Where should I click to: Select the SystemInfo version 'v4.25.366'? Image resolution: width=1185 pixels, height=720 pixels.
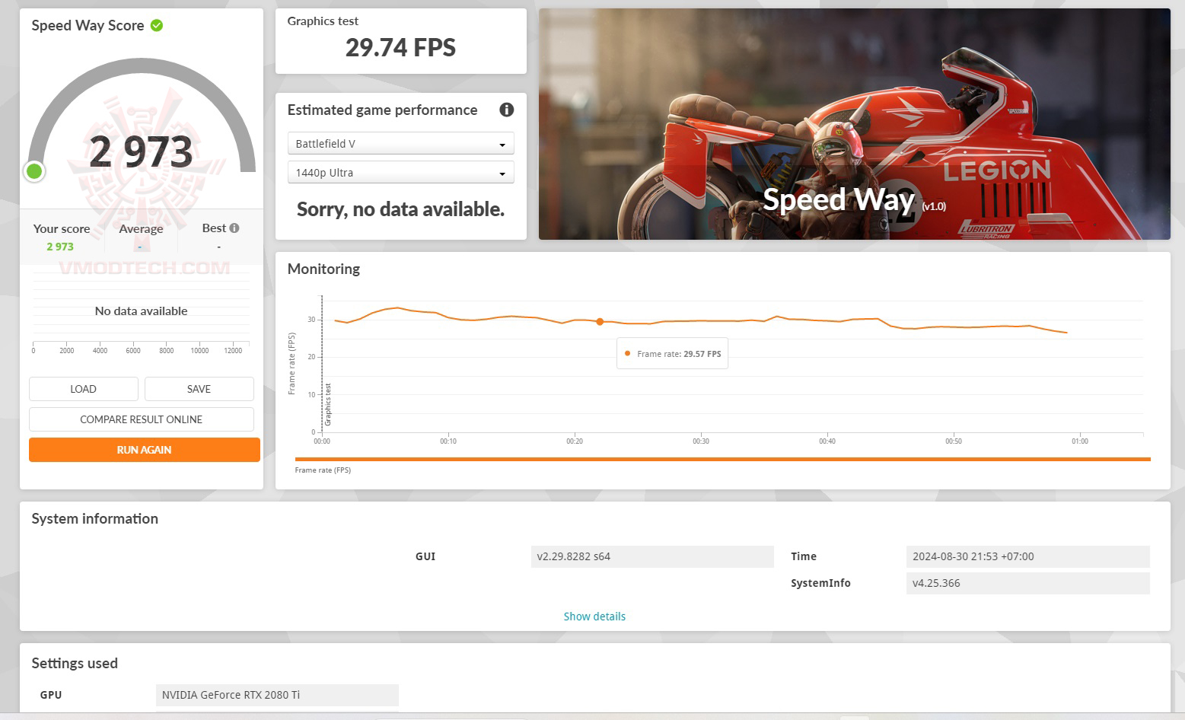click(x=1028, y=583)
